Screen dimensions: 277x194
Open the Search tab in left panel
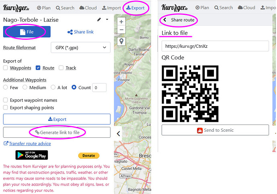click(x=65, y=8)
